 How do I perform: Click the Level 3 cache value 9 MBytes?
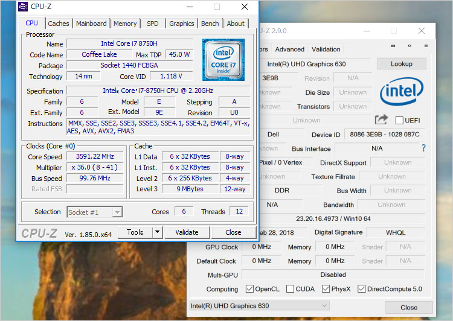(x=190, y=189)
